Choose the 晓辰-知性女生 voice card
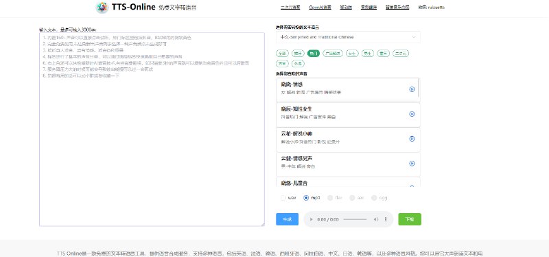The width and height of the screenshot is (549, 257). 348,115
